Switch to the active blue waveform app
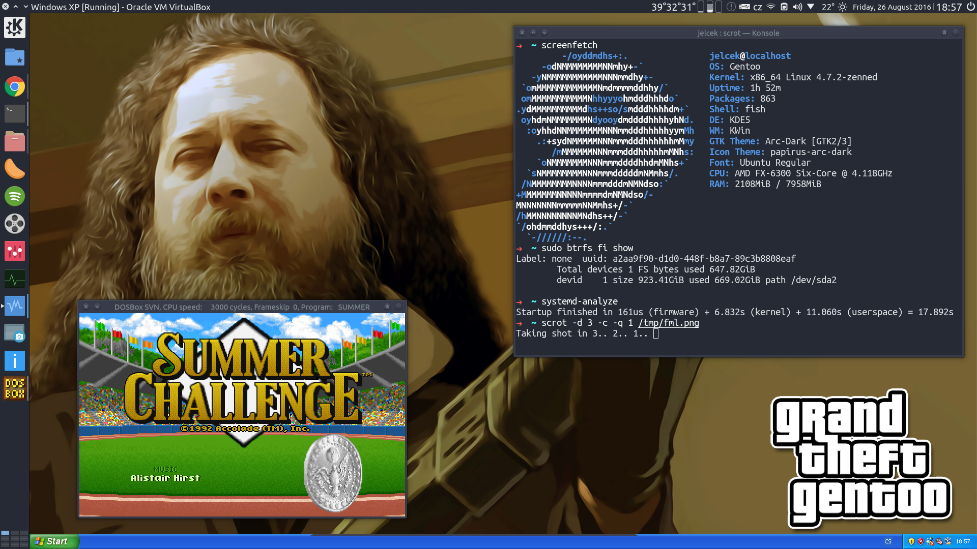The width and height of the screenshot is (977, 549). click(14, 306)
